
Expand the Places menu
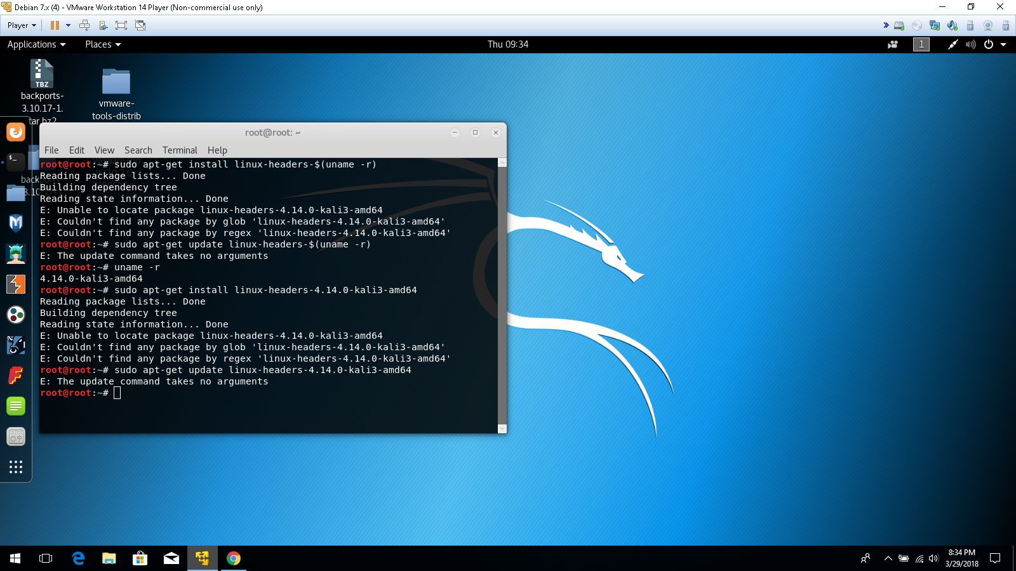click(103, 44)
